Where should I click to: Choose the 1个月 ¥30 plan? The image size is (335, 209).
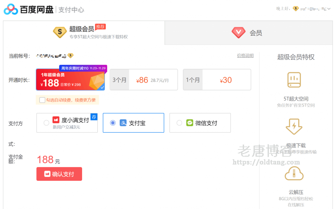(217, 80)
